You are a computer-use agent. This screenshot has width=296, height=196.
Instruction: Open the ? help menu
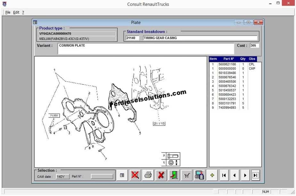click(x=23, y=13)
